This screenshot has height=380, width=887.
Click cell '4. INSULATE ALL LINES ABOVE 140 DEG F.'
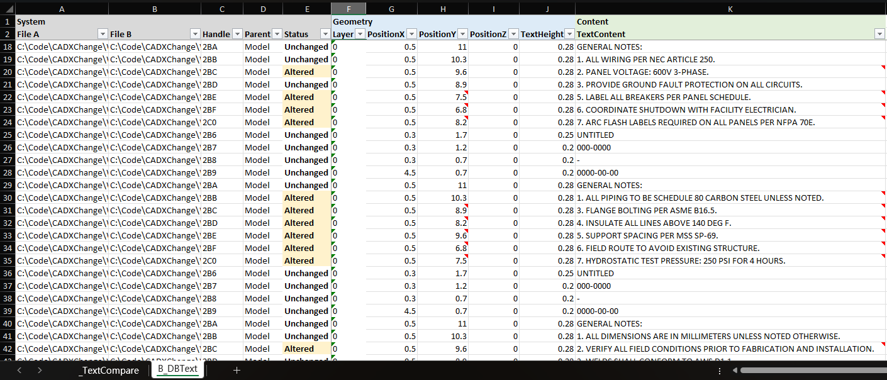(x=730, y=223)
